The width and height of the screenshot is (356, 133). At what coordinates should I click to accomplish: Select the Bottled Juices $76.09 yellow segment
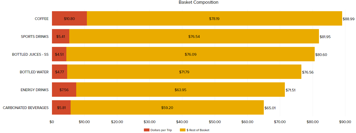click(x=190, y=54)
